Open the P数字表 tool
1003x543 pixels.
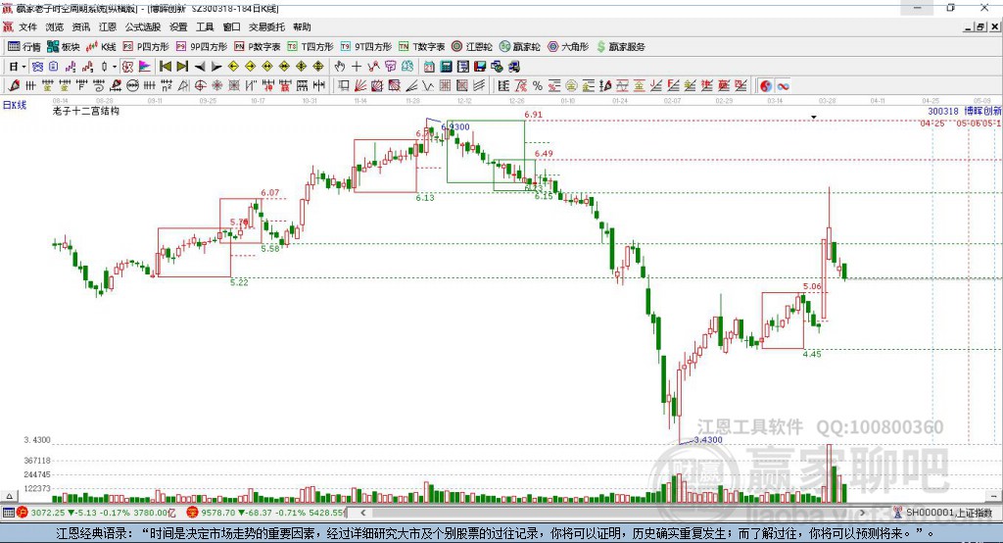click(x=257, y=47)
